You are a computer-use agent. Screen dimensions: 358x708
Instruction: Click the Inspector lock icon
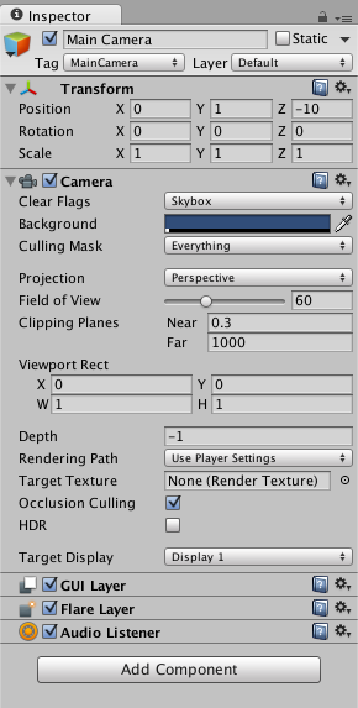322,18
